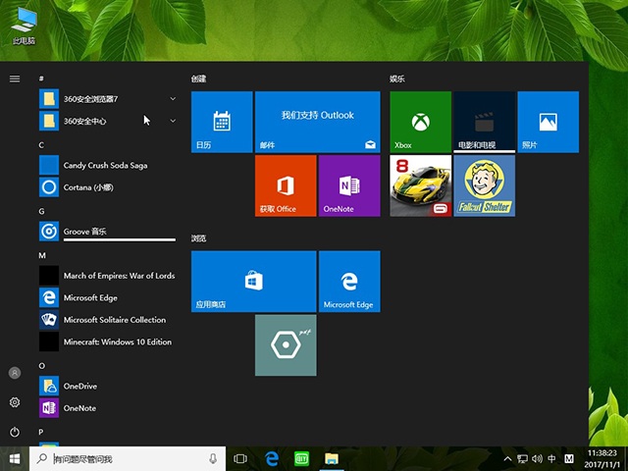
Task: Open Task View on the taskbar
Action: click(240, 458)
